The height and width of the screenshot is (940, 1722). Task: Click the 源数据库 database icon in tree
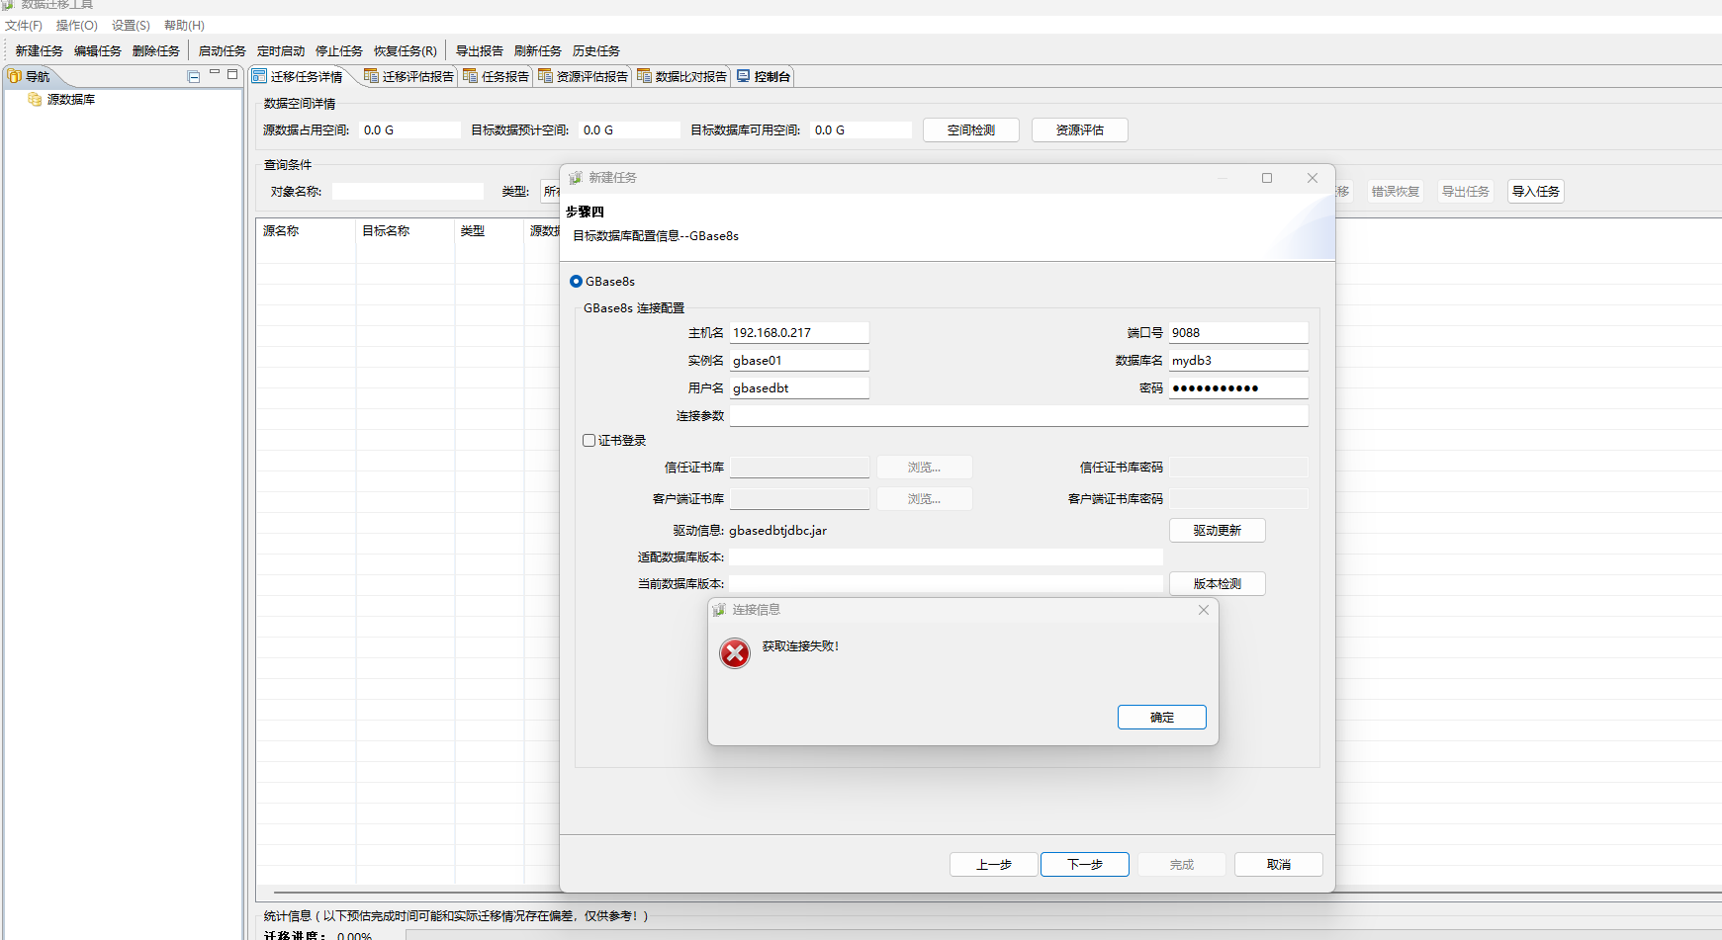35,99
